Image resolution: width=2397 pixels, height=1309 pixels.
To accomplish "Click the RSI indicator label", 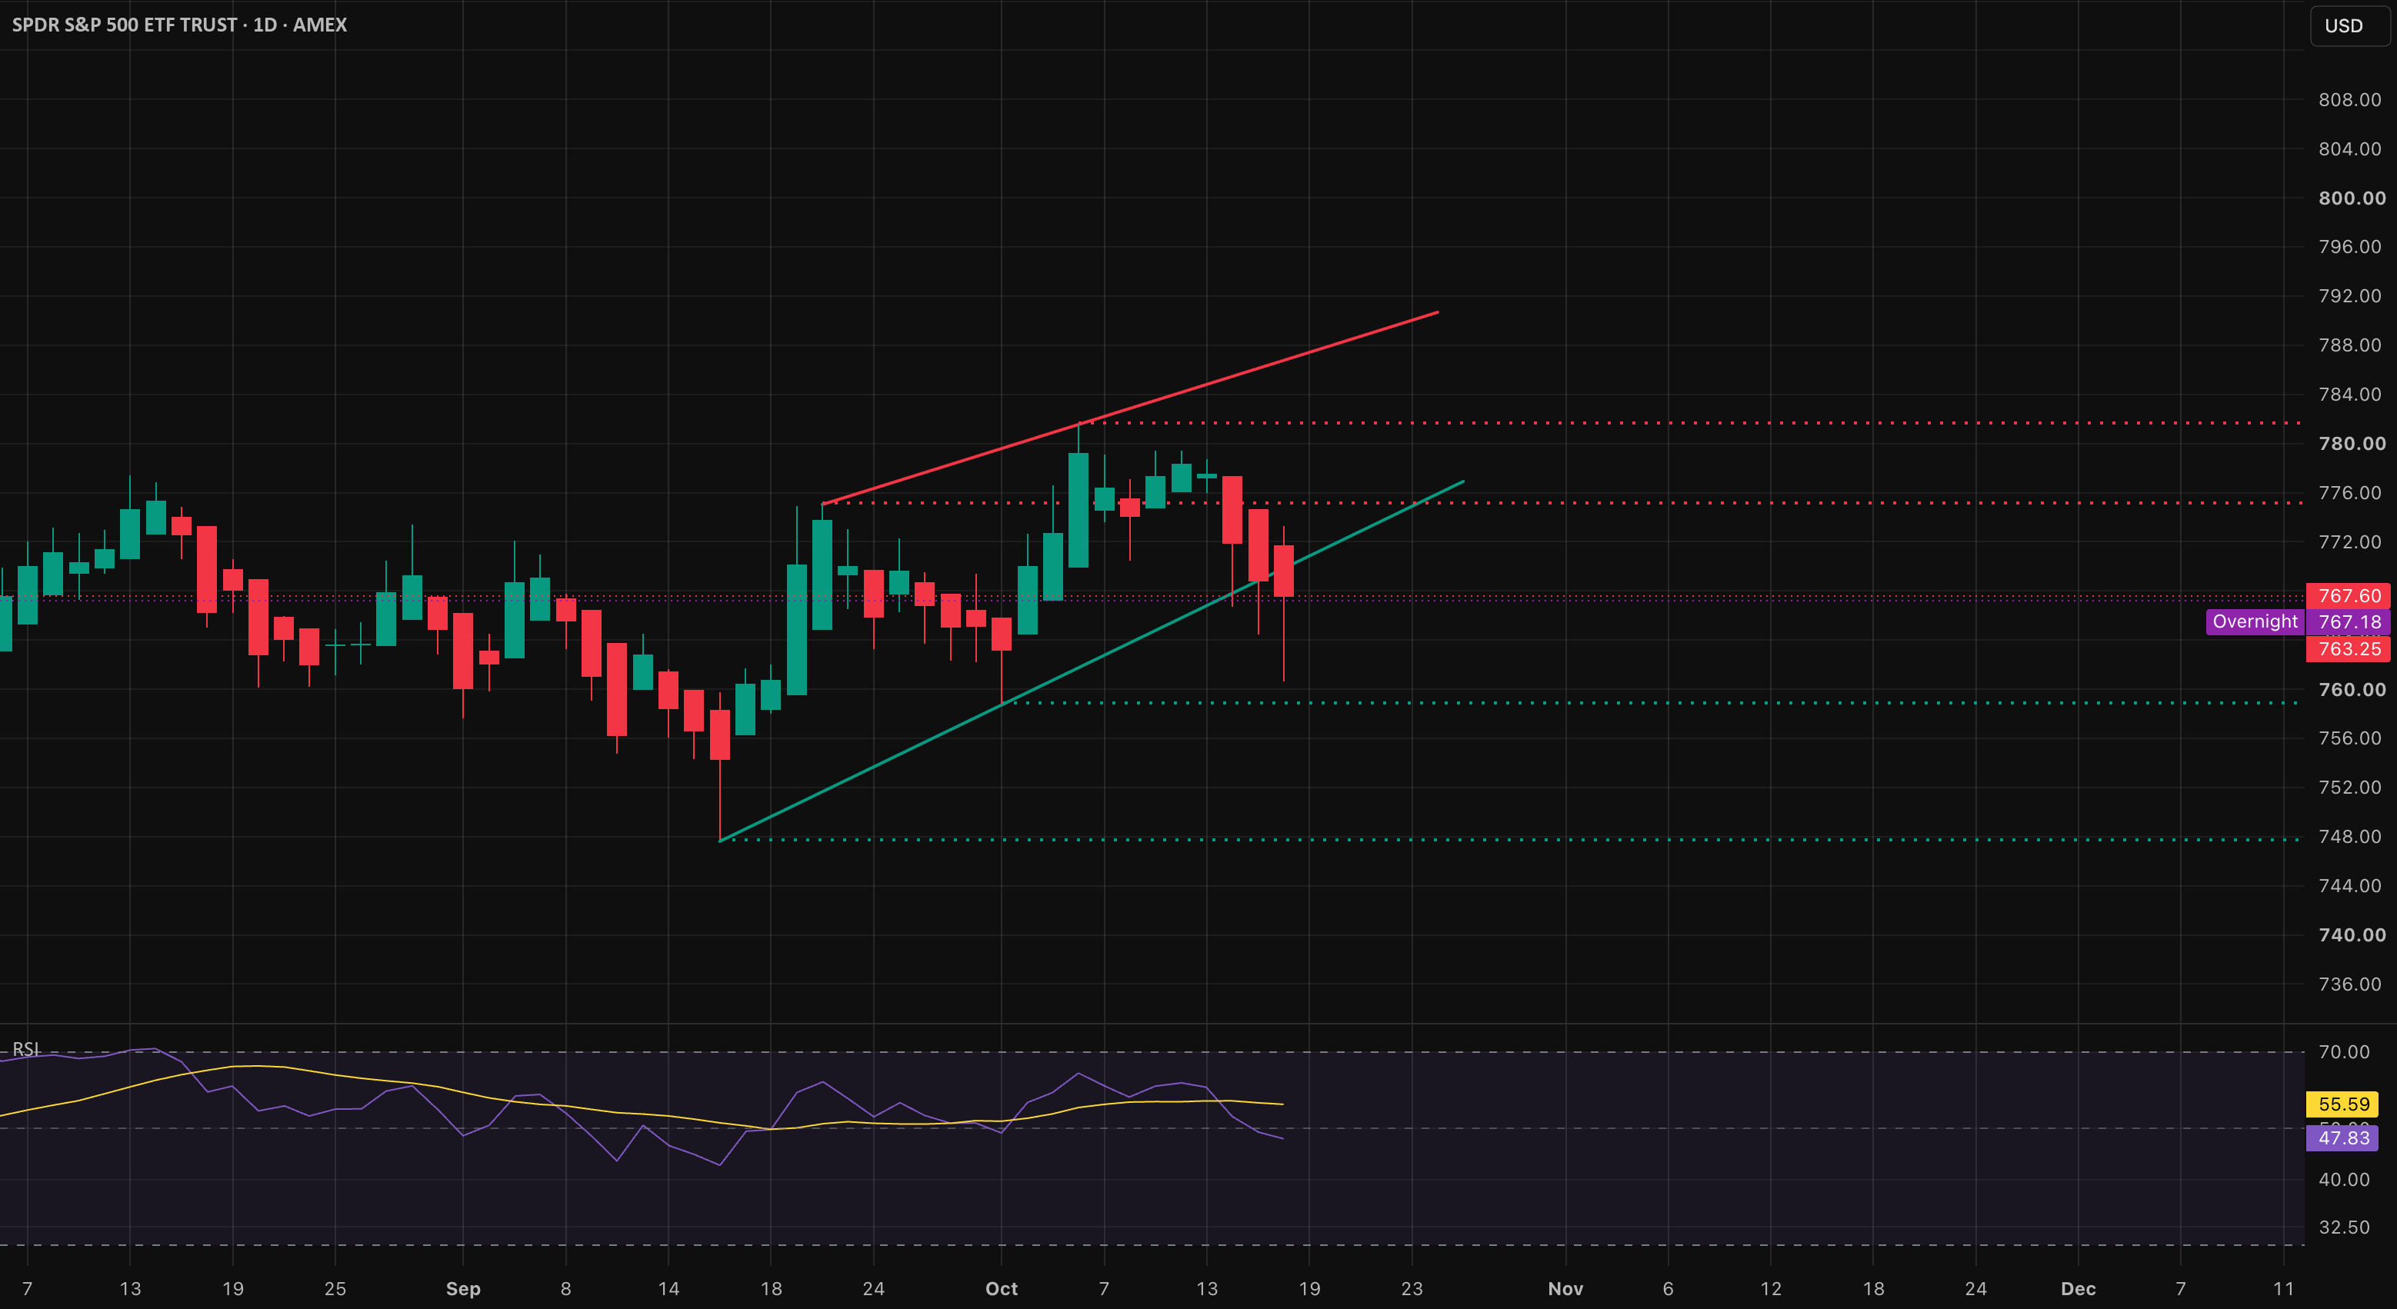I will click(25, 1048).
